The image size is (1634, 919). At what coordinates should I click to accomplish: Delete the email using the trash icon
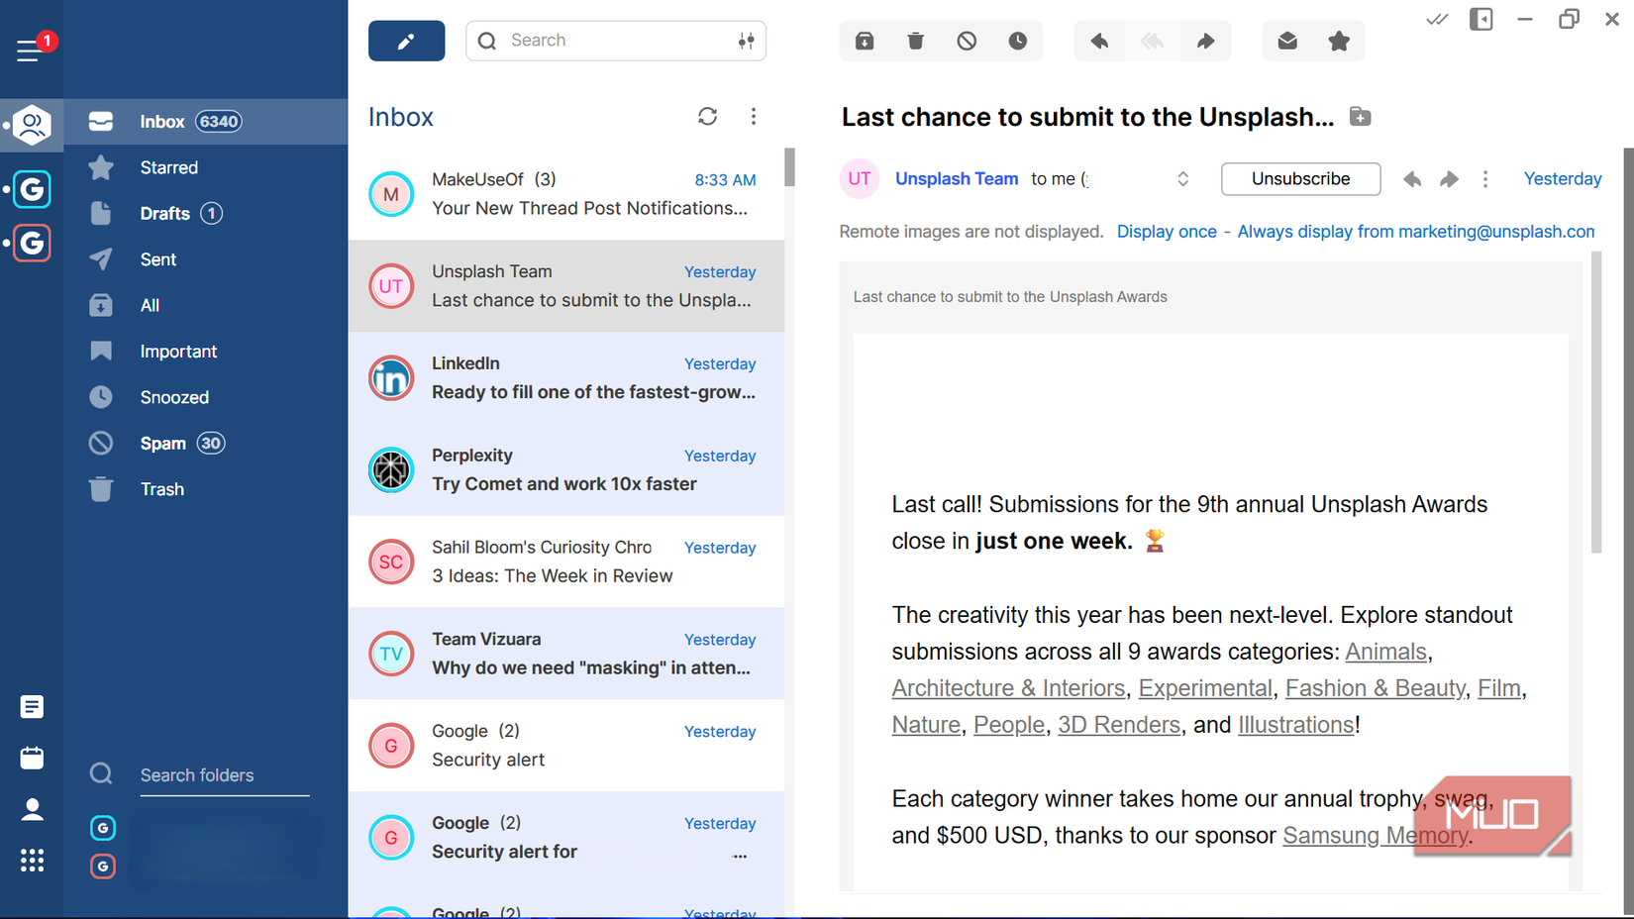tap(915, 41)
